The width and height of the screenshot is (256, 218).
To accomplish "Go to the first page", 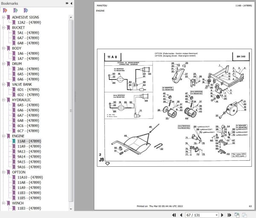I will tap(174, 215).
